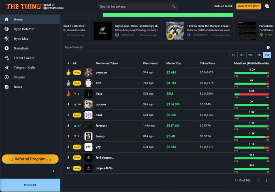
Task: Focus the Search for tokens field
Action: [x=138, y=6]
